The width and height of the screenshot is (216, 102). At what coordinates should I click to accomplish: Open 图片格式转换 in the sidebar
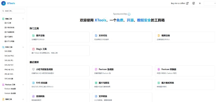[x=9, y=27]
